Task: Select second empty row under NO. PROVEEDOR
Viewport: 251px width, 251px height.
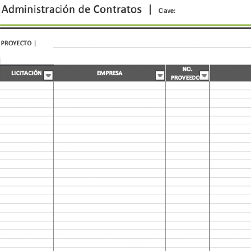Action: [x=187, y=94]
